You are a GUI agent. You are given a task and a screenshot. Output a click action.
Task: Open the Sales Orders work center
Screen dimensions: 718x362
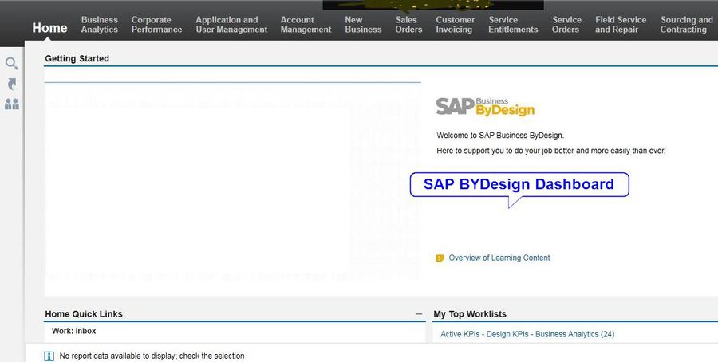(x=408, y=25)
